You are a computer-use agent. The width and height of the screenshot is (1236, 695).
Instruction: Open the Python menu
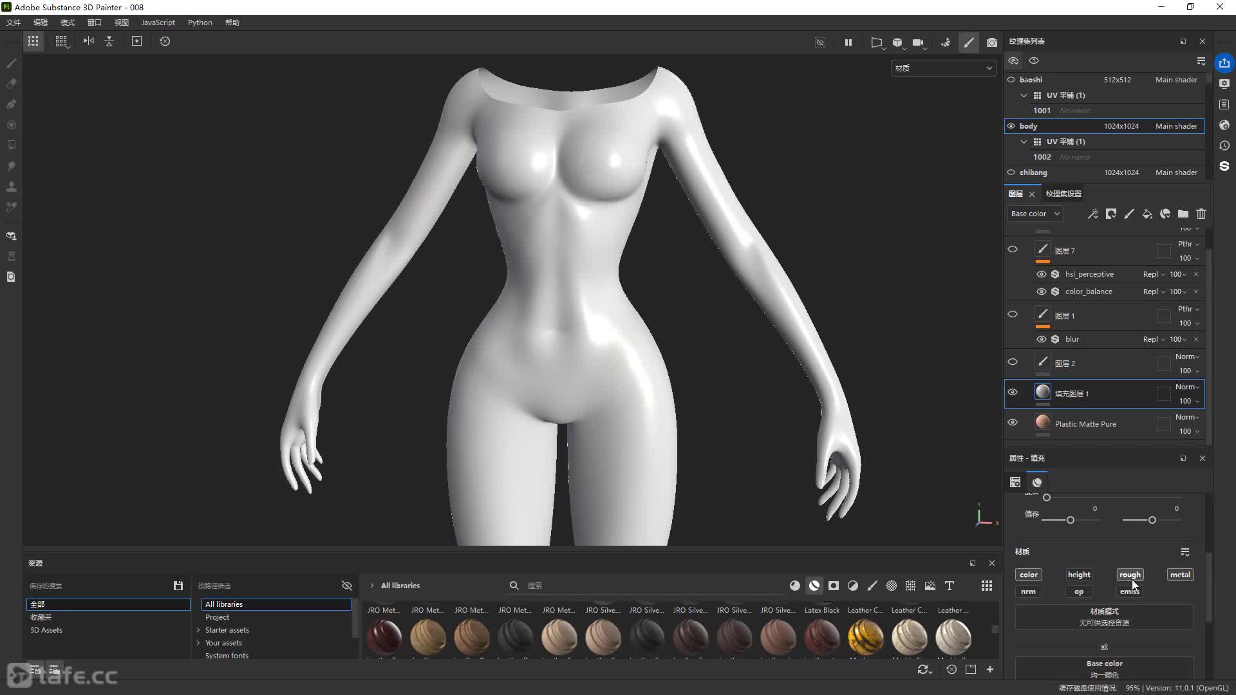coord(200,23)
